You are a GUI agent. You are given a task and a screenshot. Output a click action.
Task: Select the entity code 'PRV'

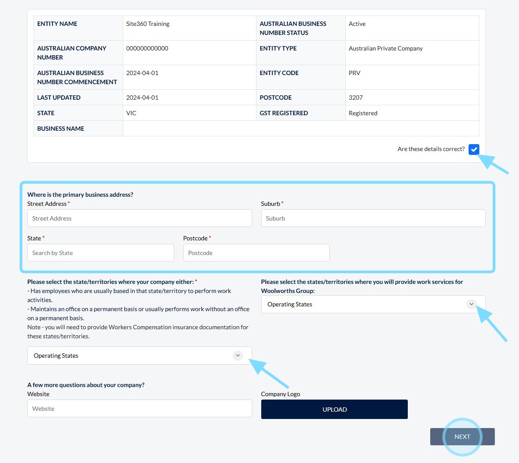pos(355,73)
